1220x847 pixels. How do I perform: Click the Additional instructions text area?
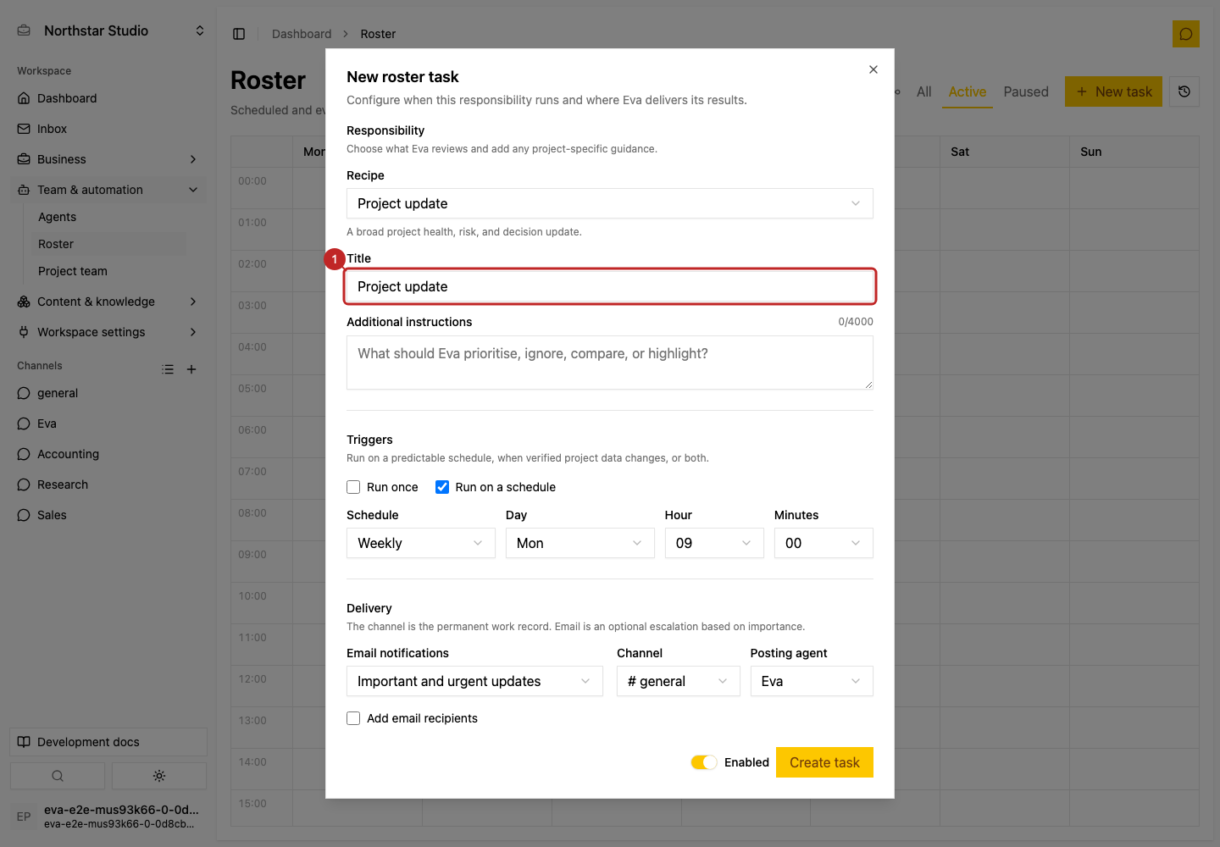coord(610,363)
